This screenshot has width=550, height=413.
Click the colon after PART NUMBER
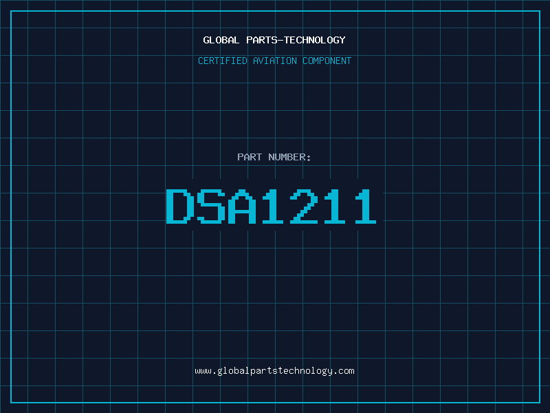pyautogui.click(x=309, y=158)
